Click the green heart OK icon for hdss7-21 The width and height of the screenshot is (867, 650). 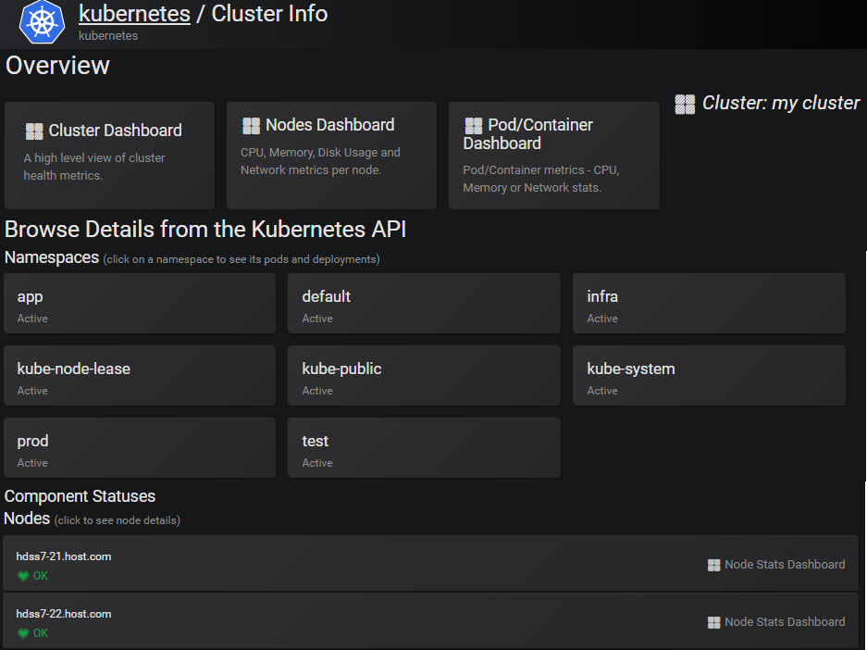click(x=23, y=576)
